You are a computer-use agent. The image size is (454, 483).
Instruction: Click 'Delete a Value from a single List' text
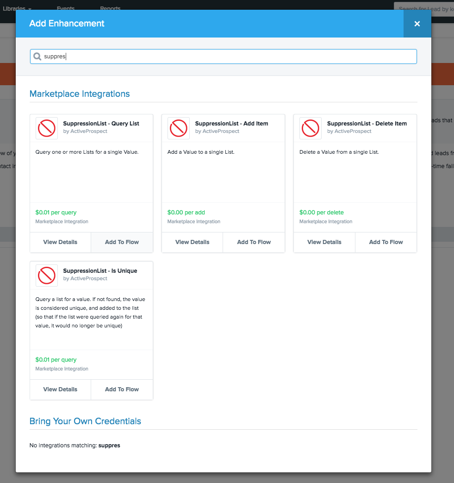click(339, 152)
